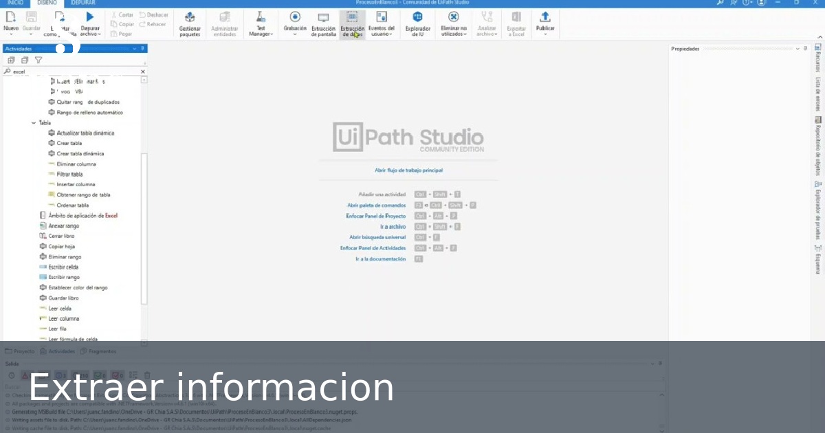
Task: Open the help icon in title bar
Action: (x=747, y=3)
